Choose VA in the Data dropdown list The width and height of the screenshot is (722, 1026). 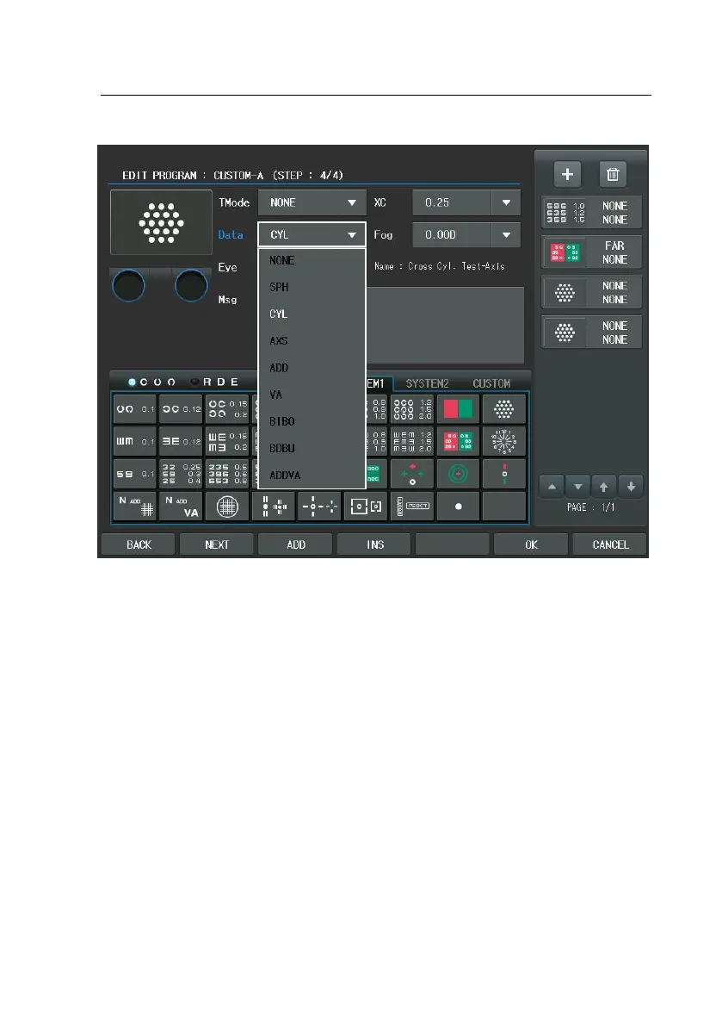pos(312,395)
